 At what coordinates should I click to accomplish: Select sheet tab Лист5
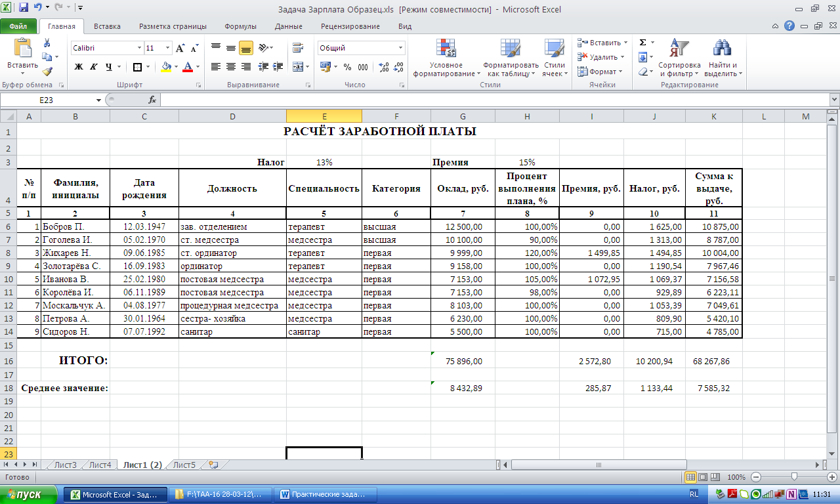[184, 465]
